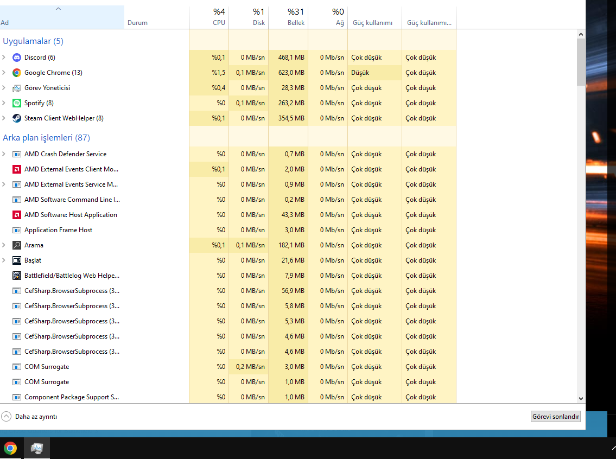Open Chrome from the Windows taskbar
Viewport: 616px width, 459px height.
click(x=10, y=448)
